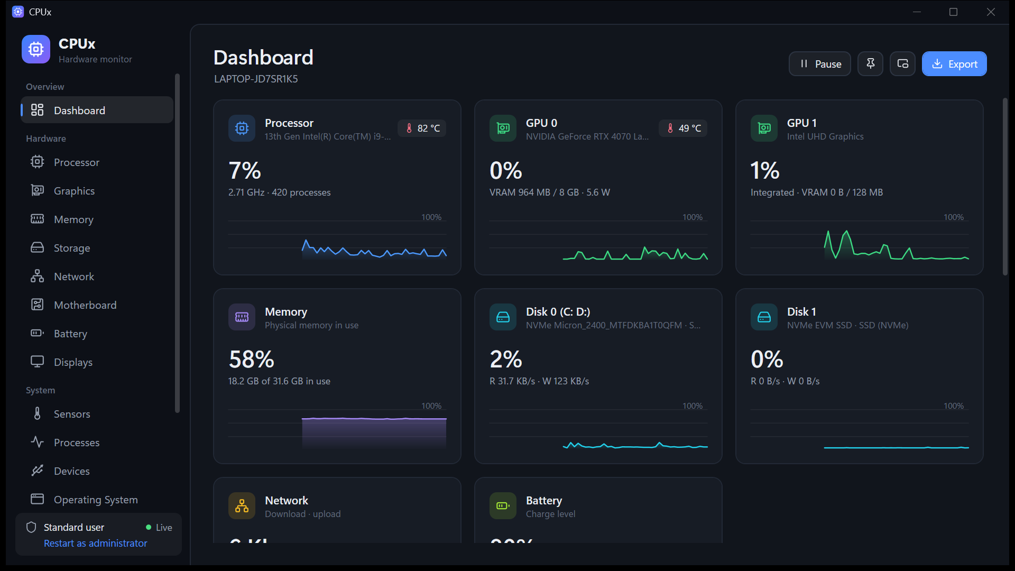Click the GPU 1 usage graph

(x=860, y=240)
